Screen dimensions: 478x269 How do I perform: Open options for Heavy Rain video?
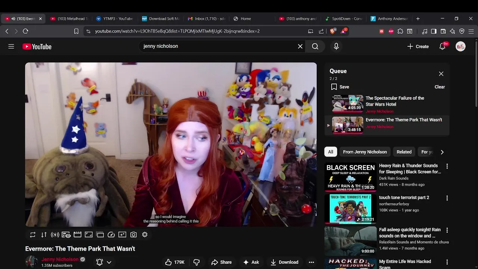[447, 166]
